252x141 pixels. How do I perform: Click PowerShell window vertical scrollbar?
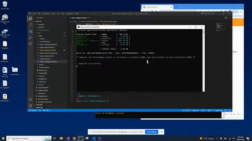[x=204, y=60]
